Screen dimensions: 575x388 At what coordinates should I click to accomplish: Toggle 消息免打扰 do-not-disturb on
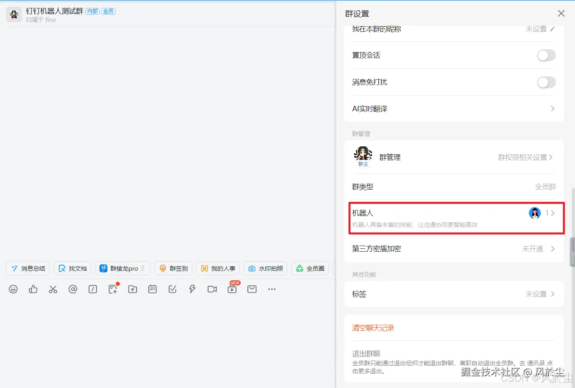(x=546, y=82)
